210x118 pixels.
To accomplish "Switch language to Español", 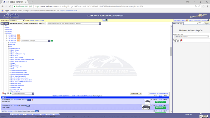I will coord(32,20).
